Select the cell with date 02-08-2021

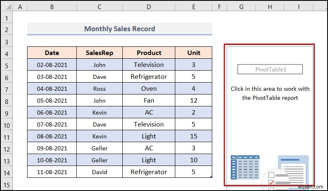[52, 64]
